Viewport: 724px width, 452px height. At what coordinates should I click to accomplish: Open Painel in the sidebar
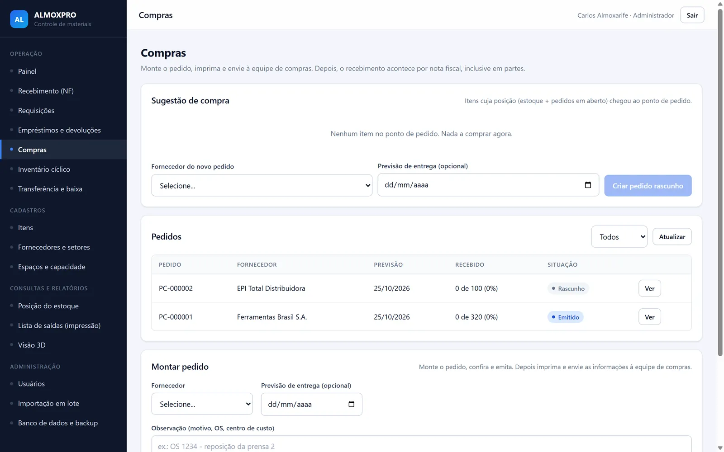[x=63, y=71]
